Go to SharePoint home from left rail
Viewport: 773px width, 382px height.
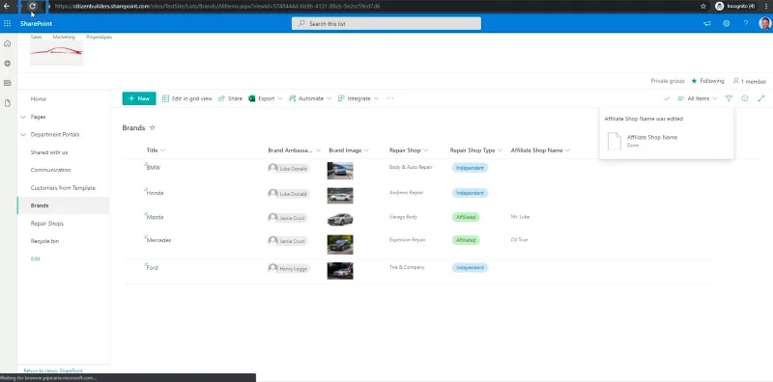click(8, 43)
